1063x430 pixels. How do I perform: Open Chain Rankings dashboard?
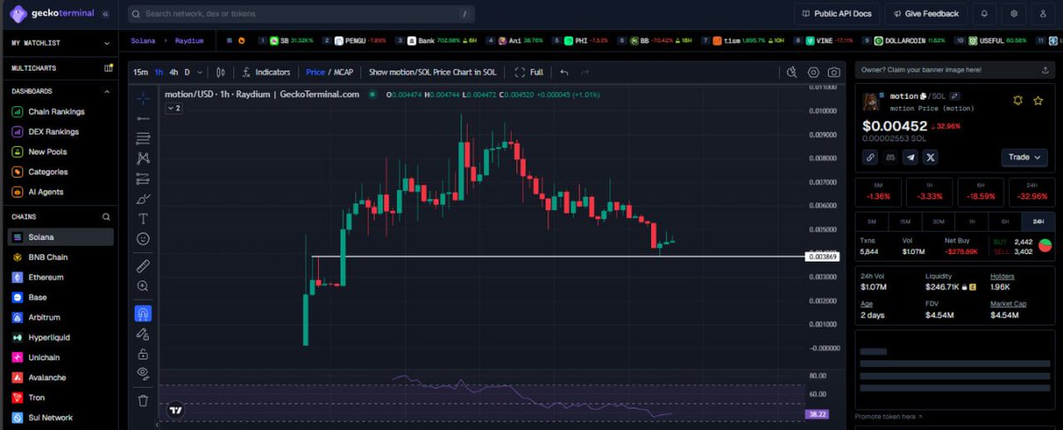(57, 111)
